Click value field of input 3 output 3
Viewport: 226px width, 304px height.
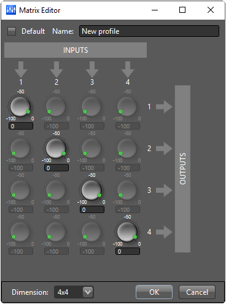point(92,209)
